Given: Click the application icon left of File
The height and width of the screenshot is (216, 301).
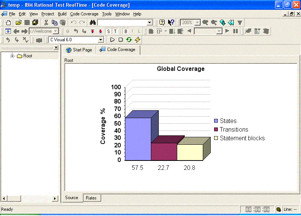Looking at the screenshot, I should [4, 14].
